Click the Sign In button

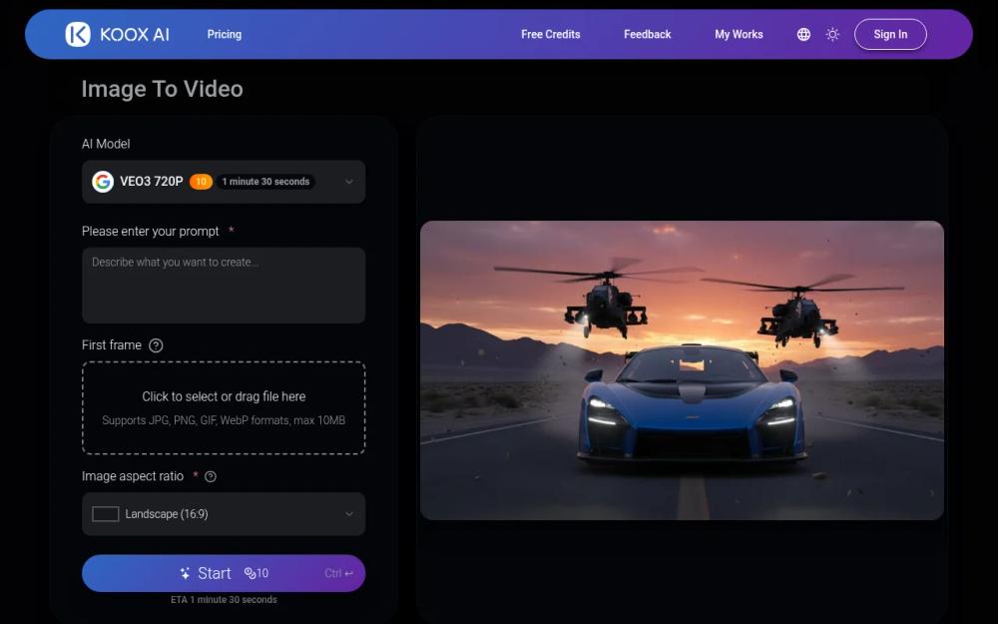(889, 33)
